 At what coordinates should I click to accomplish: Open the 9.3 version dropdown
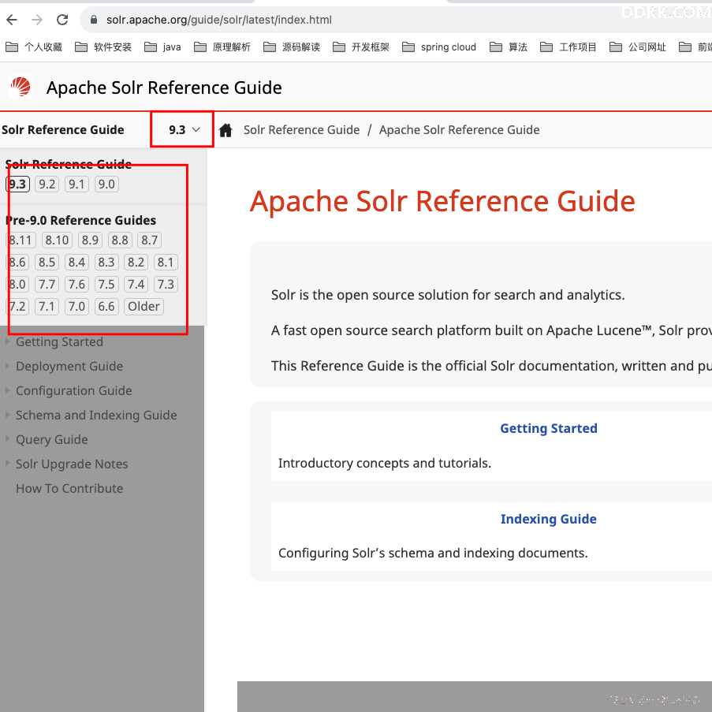click(x=184, y=130)
